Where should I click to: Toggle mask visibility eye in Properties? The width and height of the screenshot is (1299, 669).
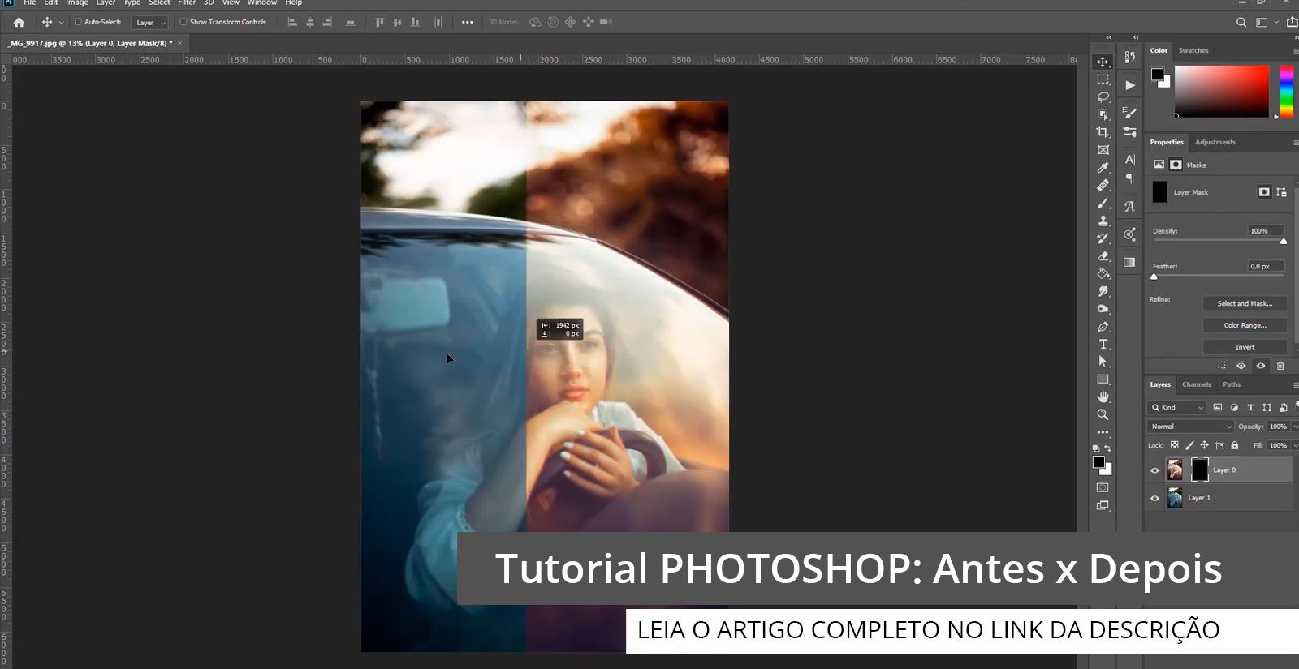point(1261,366)
